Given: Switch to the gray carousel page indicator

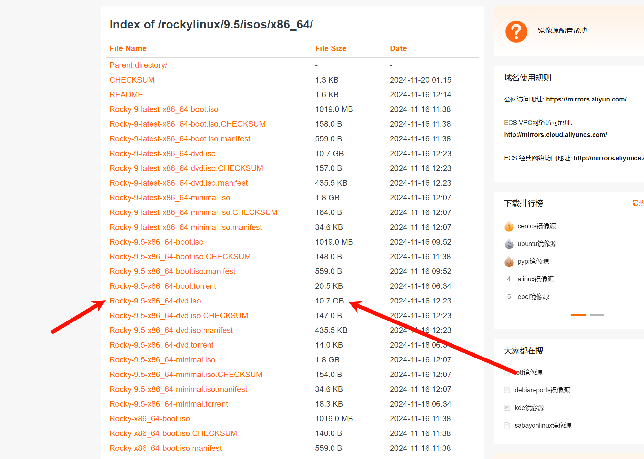Looking at the screenshot, I should point(597,315).
